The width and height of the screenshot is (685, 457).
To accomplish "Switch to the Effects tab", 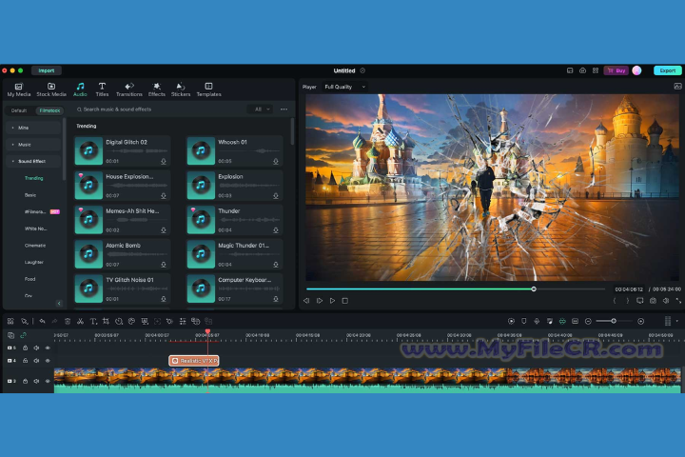I will click(x=156, y=89).
